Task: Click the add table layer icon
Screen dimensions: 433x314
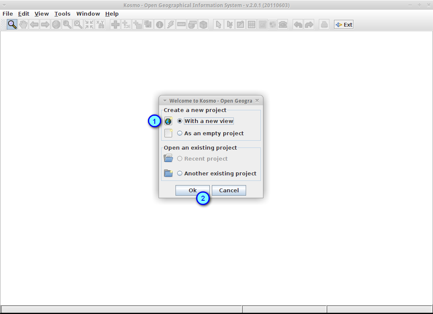Action: click(x=137, y=25)
